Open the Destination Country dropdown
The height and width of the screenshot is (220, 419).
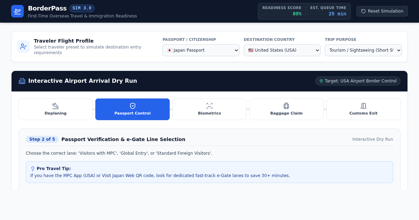[282, 50]
